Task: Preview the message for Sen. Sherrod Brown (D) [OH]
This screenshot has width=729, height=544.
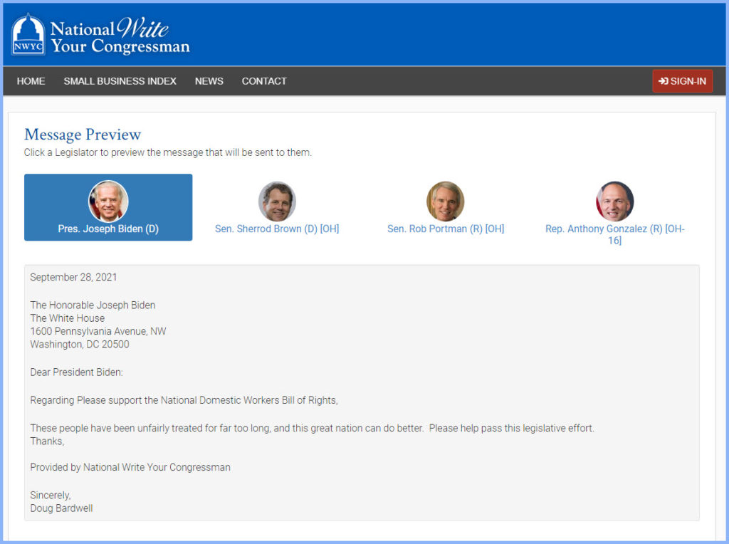Action: coord(277,229)
